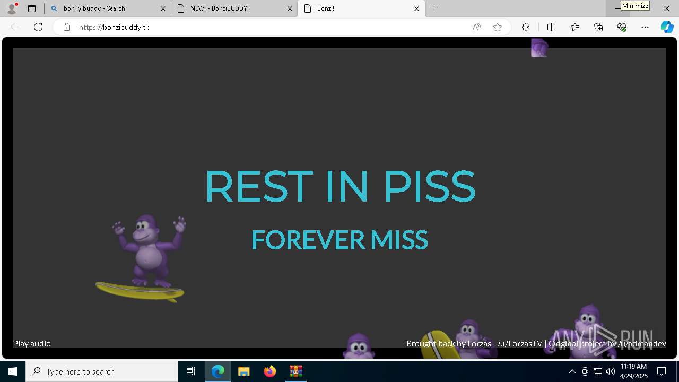Select the 'Bonzi!' tab
The image size is (679, 382).
(x=361, y=8)
